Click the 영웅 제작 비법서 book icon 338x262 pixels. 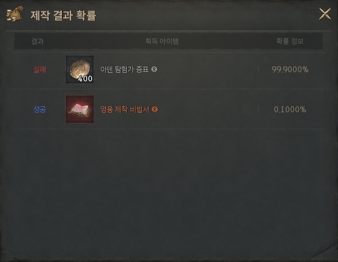(80, 109)
